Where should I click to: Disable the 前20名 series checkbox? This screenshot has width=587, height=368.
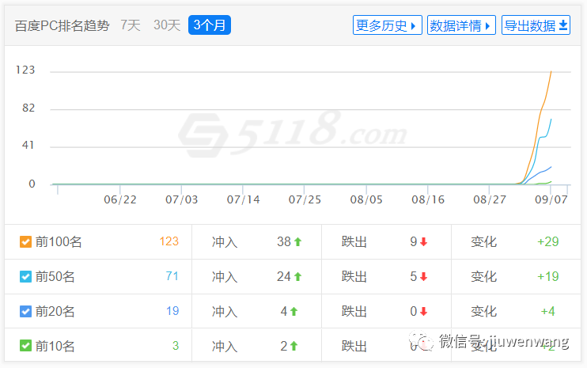25,311
